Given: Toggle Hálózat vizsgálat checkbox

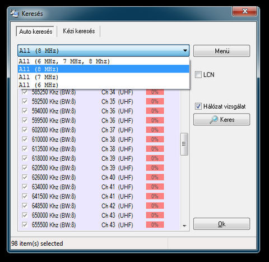Looking at the screenshot, I should [x=198, y=106].
